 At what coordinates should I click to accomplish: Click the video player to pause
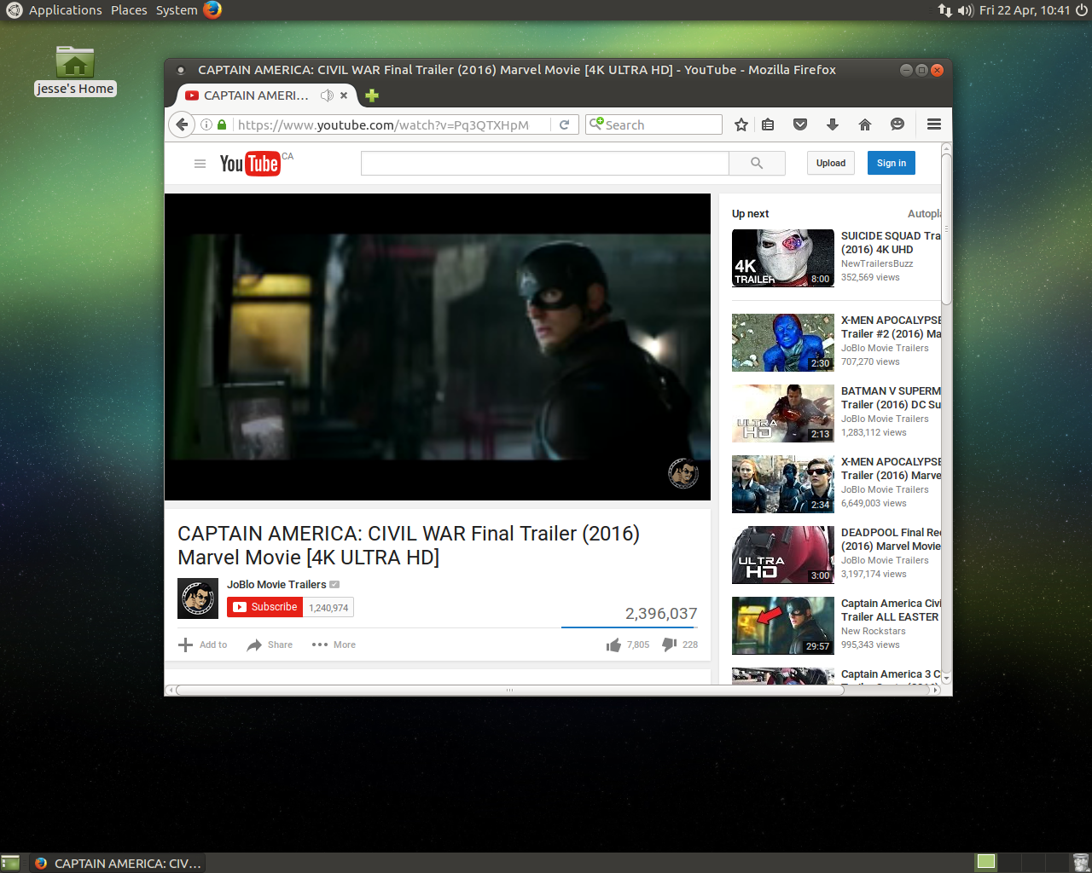pos(438,347)
